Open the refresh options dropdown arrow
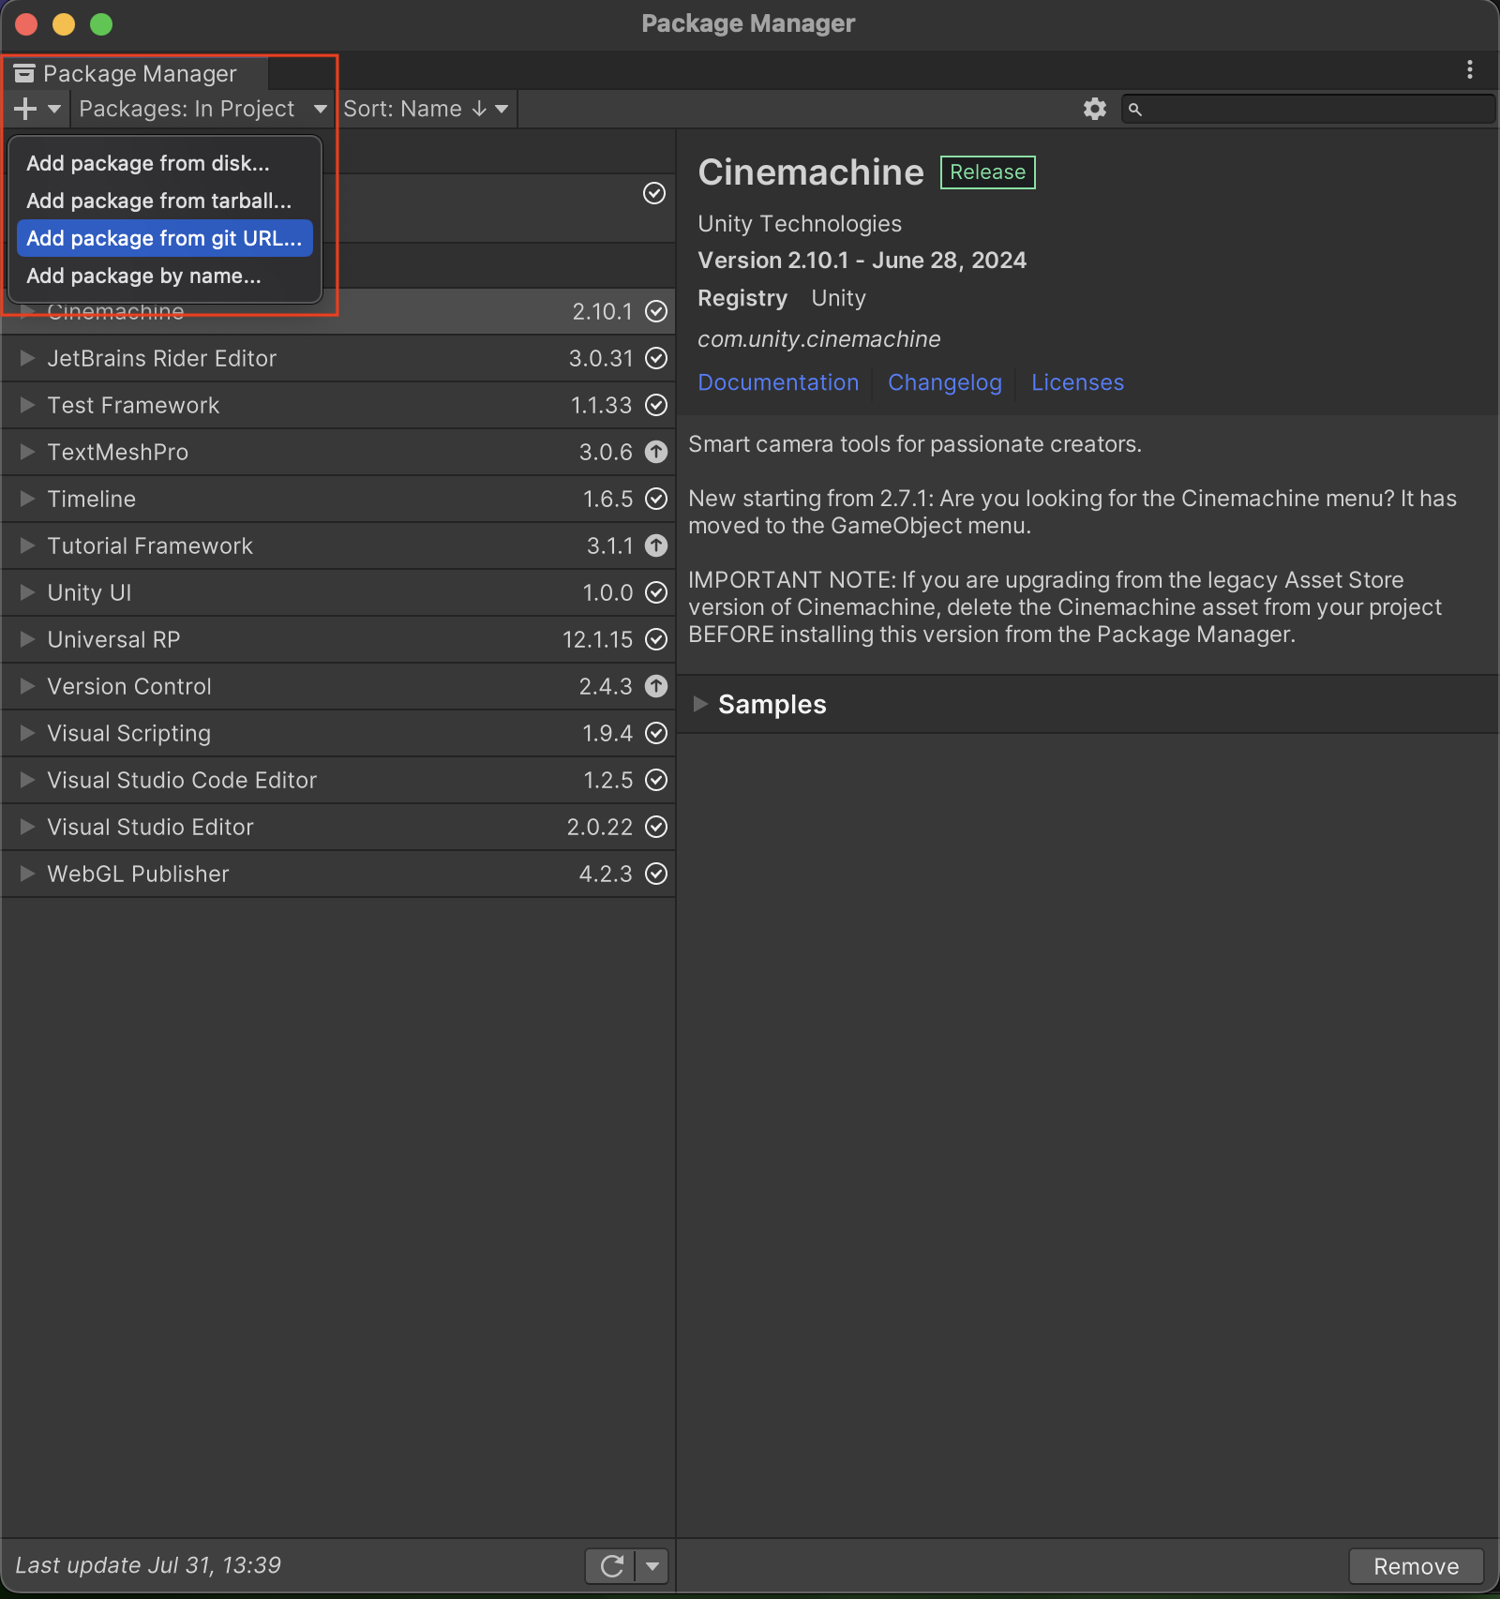 [x=652, y=1565]
